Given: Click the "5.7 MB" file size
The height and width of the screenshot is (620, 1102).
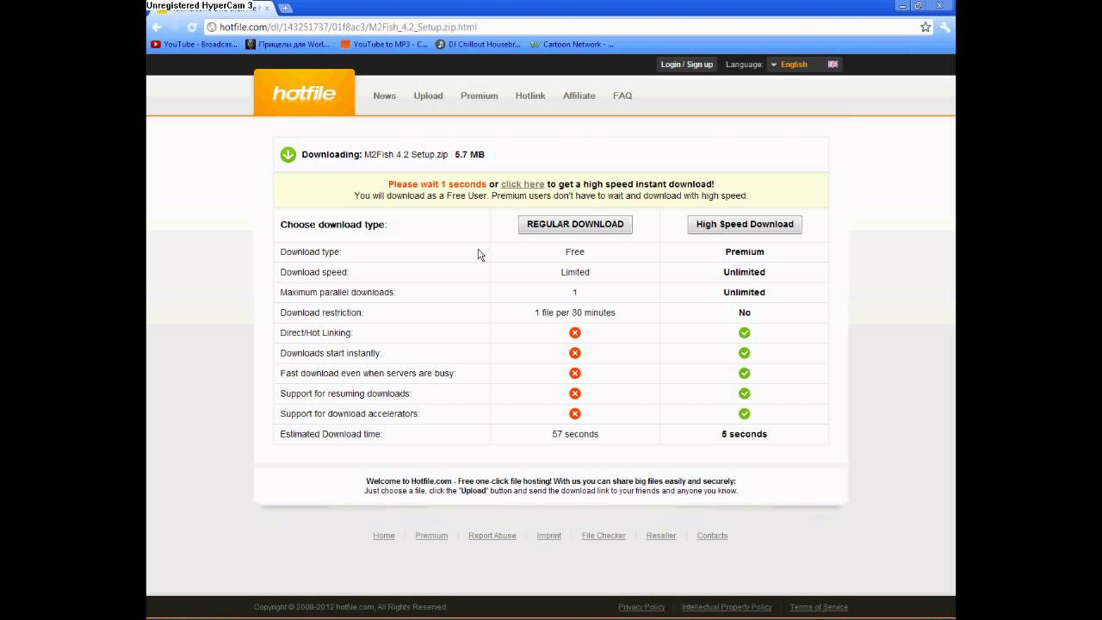Looking at the screenshot, I should click(469, 155).
